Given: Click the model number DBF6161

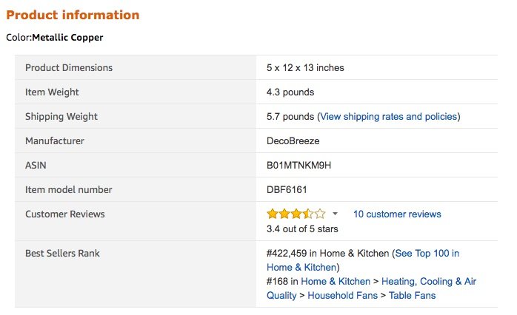Looking at the screenshot, I should (287, 190).
